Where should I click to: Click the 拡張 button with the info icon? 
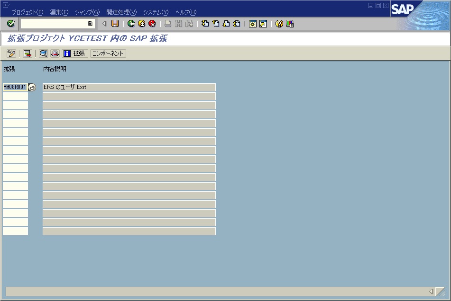75,53
